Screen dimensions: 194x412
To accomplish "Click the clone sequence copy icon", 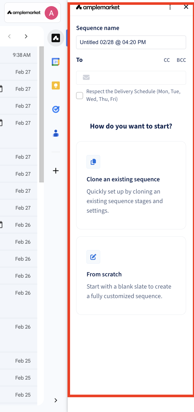I will 93,162.
